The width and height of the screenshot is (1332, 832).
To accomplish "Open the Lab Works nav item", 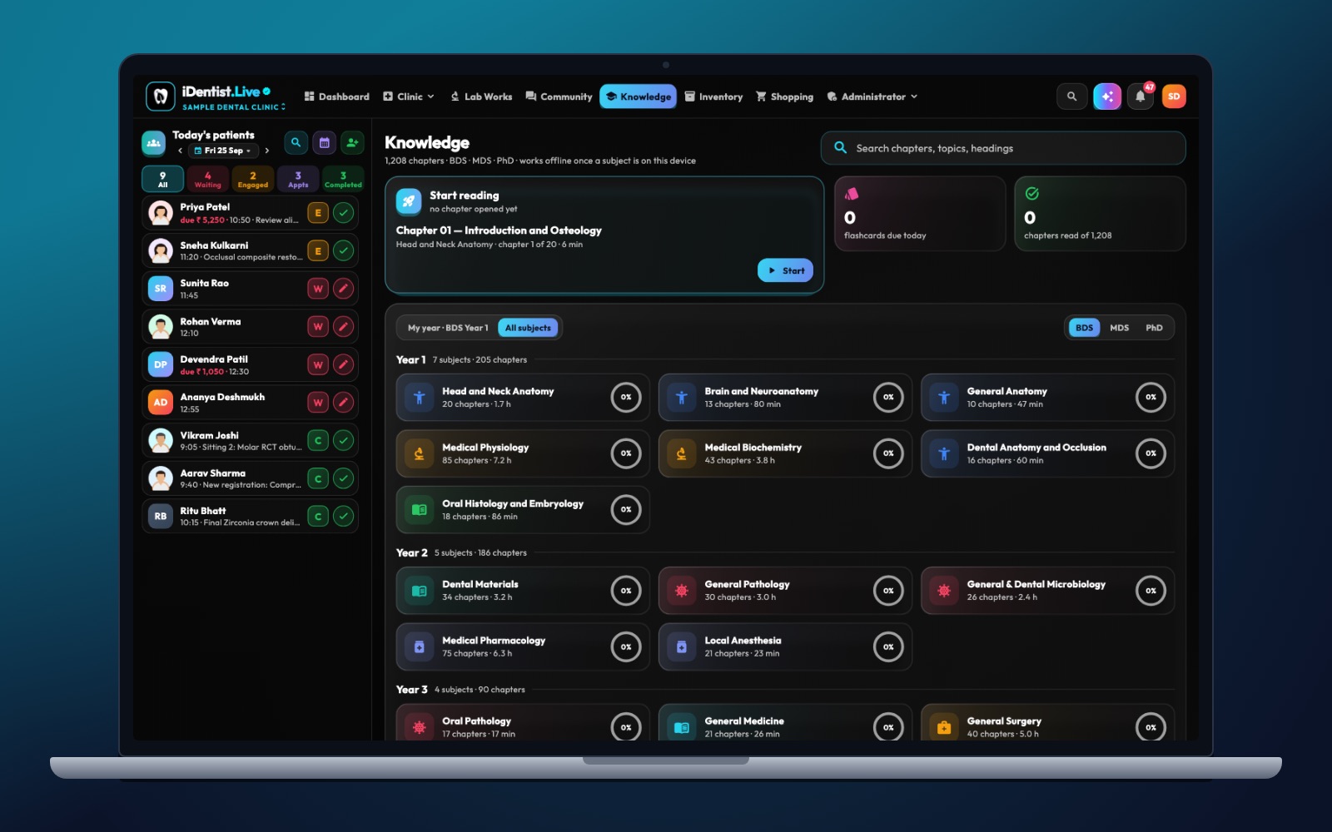I will point(481,97).
